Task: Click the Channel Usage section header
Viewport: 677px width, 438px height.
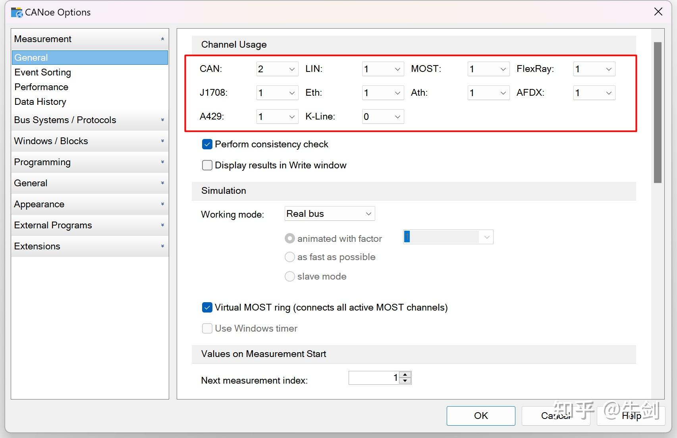Action: coord(414,44)
